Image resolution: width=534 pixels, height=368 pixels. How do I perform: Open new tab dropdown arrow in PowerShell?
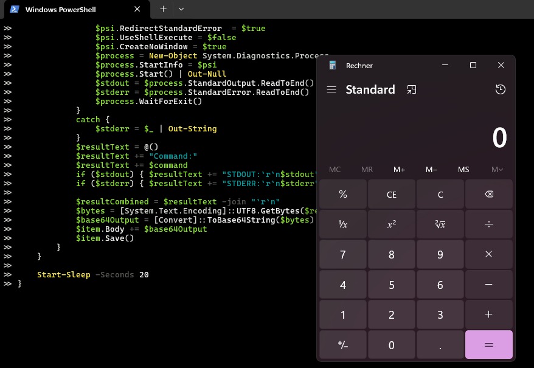click(x=181, y=9)
